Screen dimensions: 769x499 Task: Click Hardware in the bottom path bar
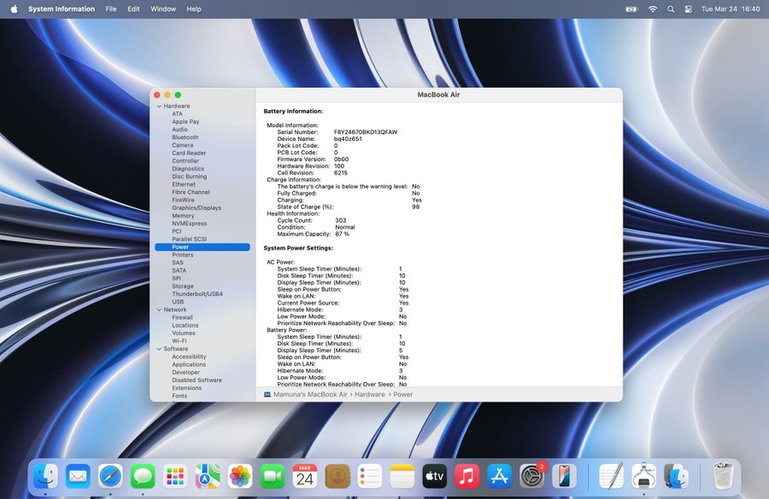click(x=370, y=394)
